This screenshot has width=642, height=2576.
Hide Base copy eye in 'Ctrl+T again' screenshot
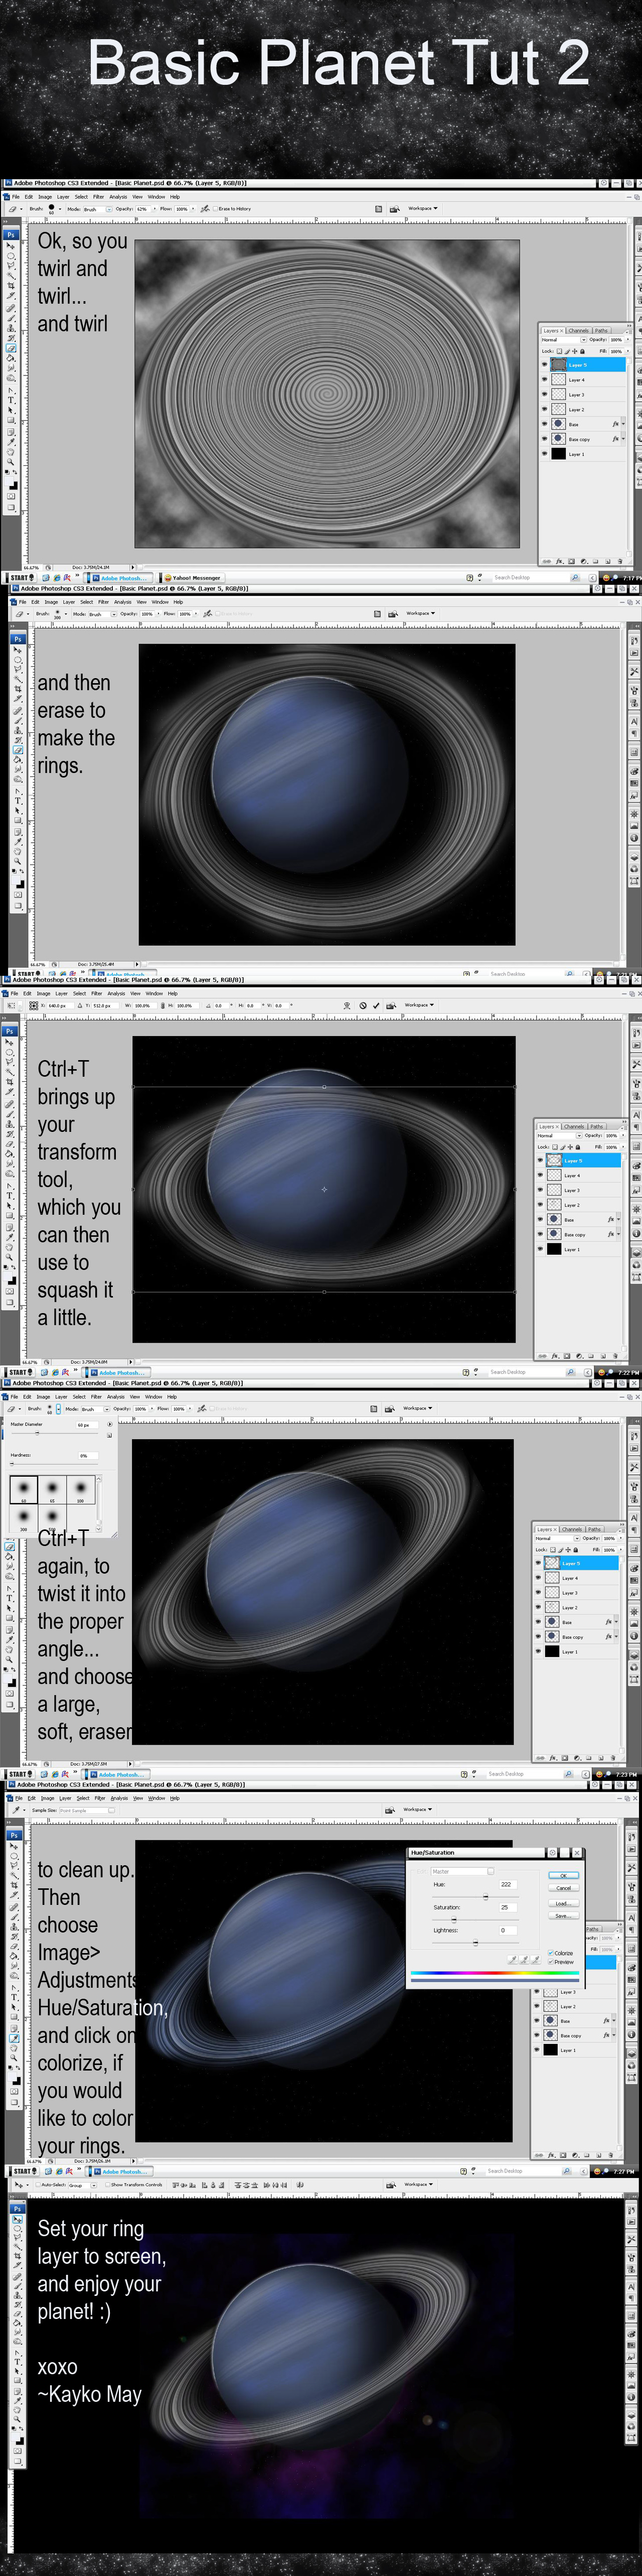pyautogui.click(x=538, y=1636)
